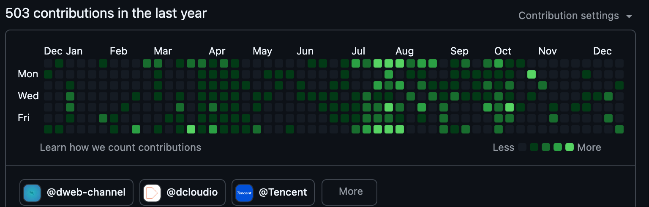Screen dimensions: 649x207
Task: Click the empty no-contribution legend square beside Less
Action: click(522, 147)
